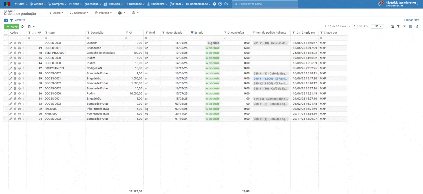Open the Financeiro menu
The image size is (423, 194).
click(157, 4)
